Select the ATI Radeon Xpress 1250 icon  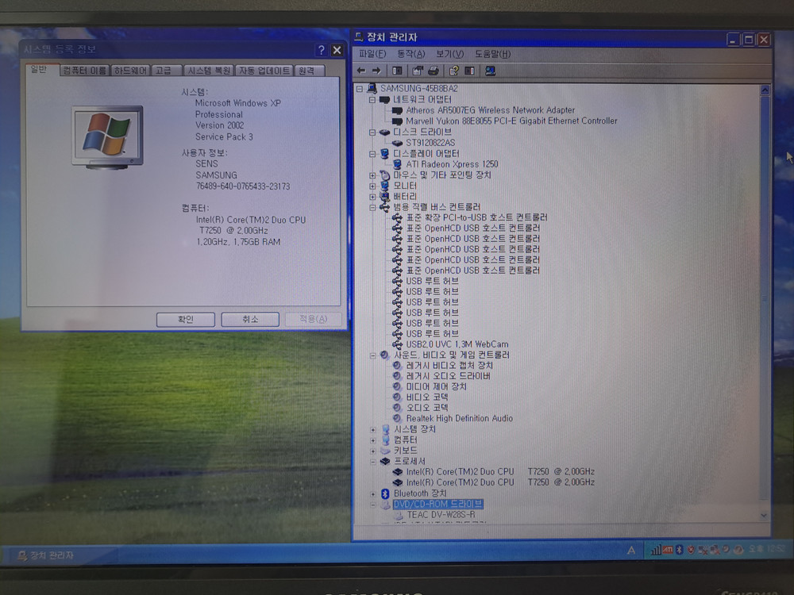coord(397,164)
